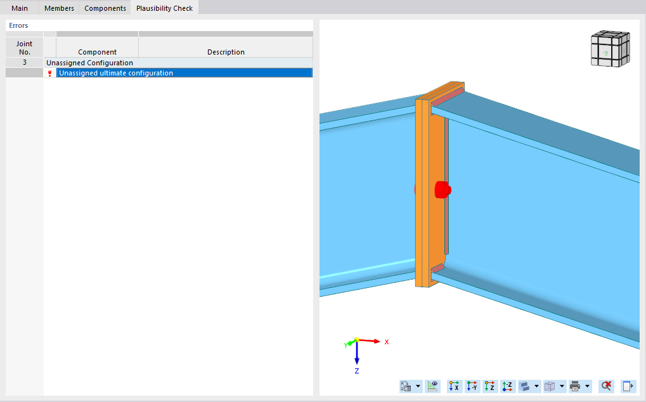
Task: Click the undock viewer window icon
Action: (x=628, y=386)
